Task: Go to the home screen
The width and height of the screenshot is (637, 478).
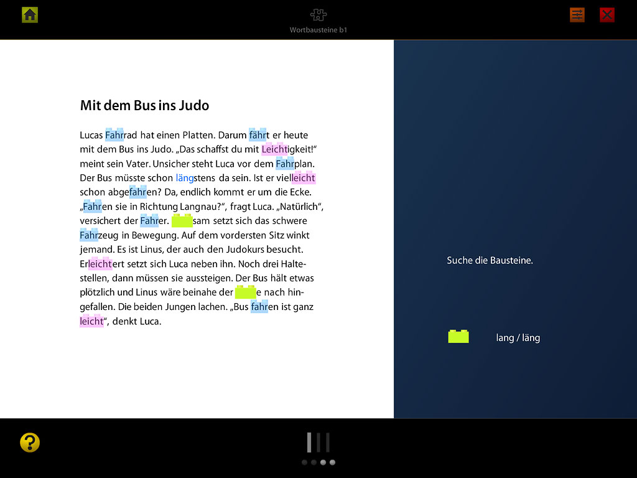Action: pyautogui.click(x=30, y=15)
